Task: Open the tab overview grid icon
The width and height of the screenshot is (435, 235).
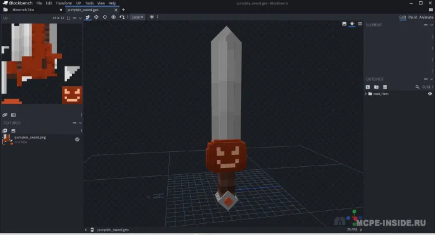Action: [431, 10]
